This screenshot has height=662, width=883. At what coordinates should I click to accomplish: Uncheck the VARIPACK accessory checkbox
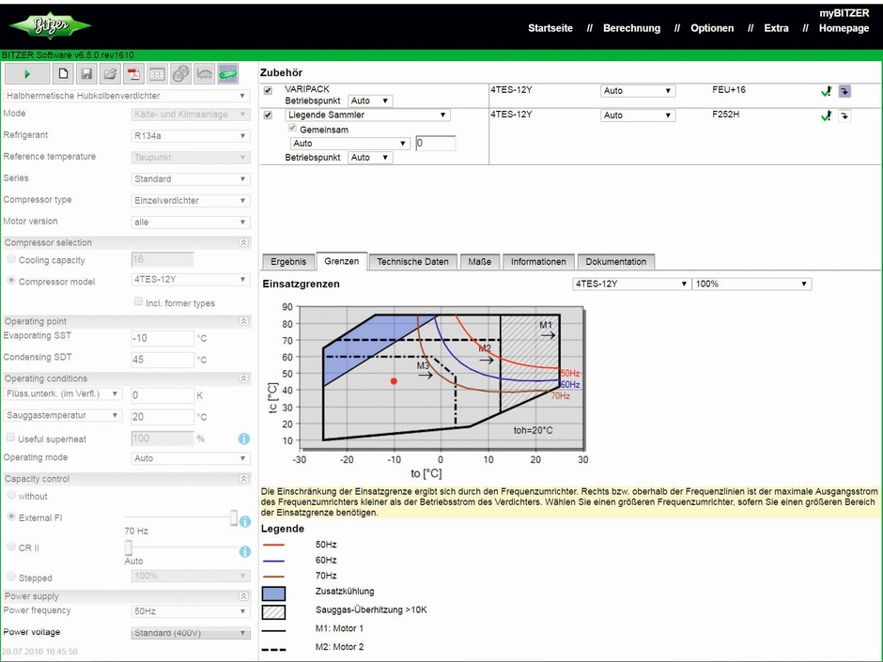[x=269, y=91]
